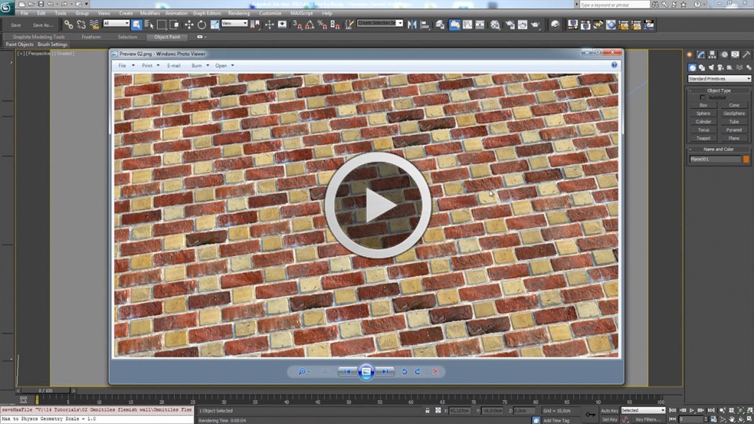Toggle the AutoGrid checkbox
Screen dimensions: 754x424
click(702, 98)
